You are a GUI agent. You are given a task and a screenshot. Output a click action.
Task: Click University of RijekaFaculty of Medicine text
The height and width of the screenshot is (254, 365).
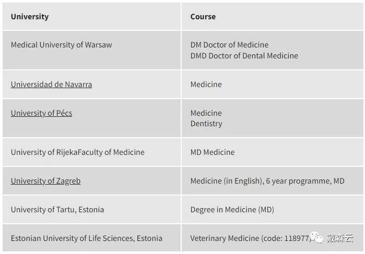tap(77, 152)
